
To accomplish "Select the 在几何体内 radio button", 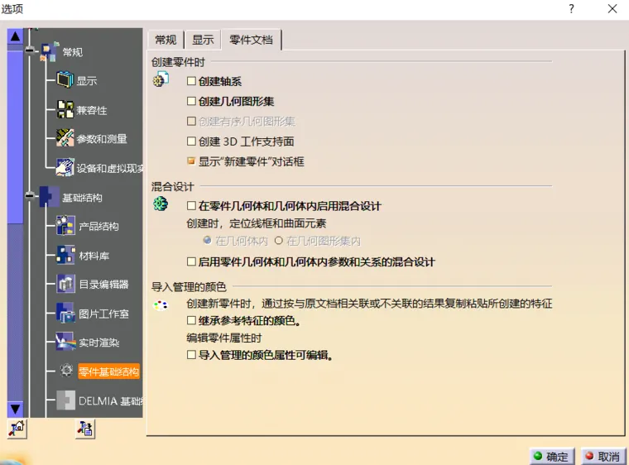I will coord(207,240).
